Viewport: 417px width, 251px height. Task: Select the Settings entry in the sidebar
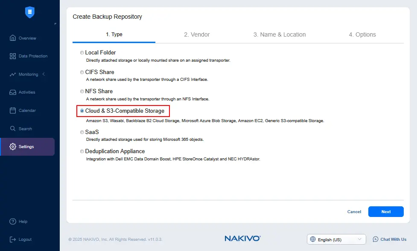point(26,146)
